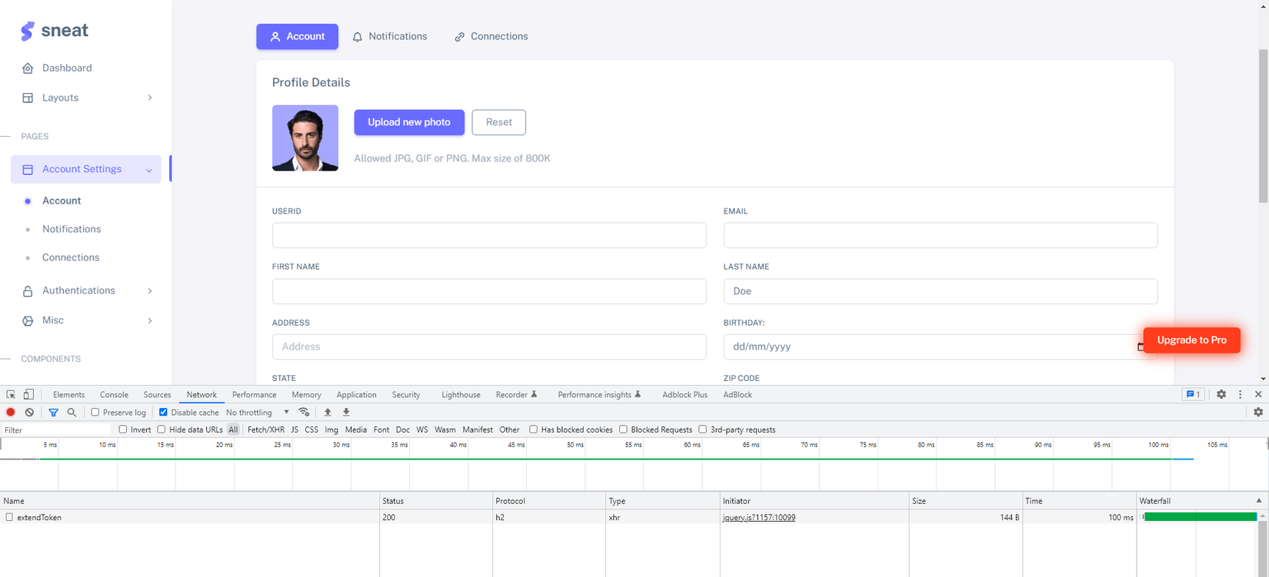Open the network search magnifier

point(72,413)
